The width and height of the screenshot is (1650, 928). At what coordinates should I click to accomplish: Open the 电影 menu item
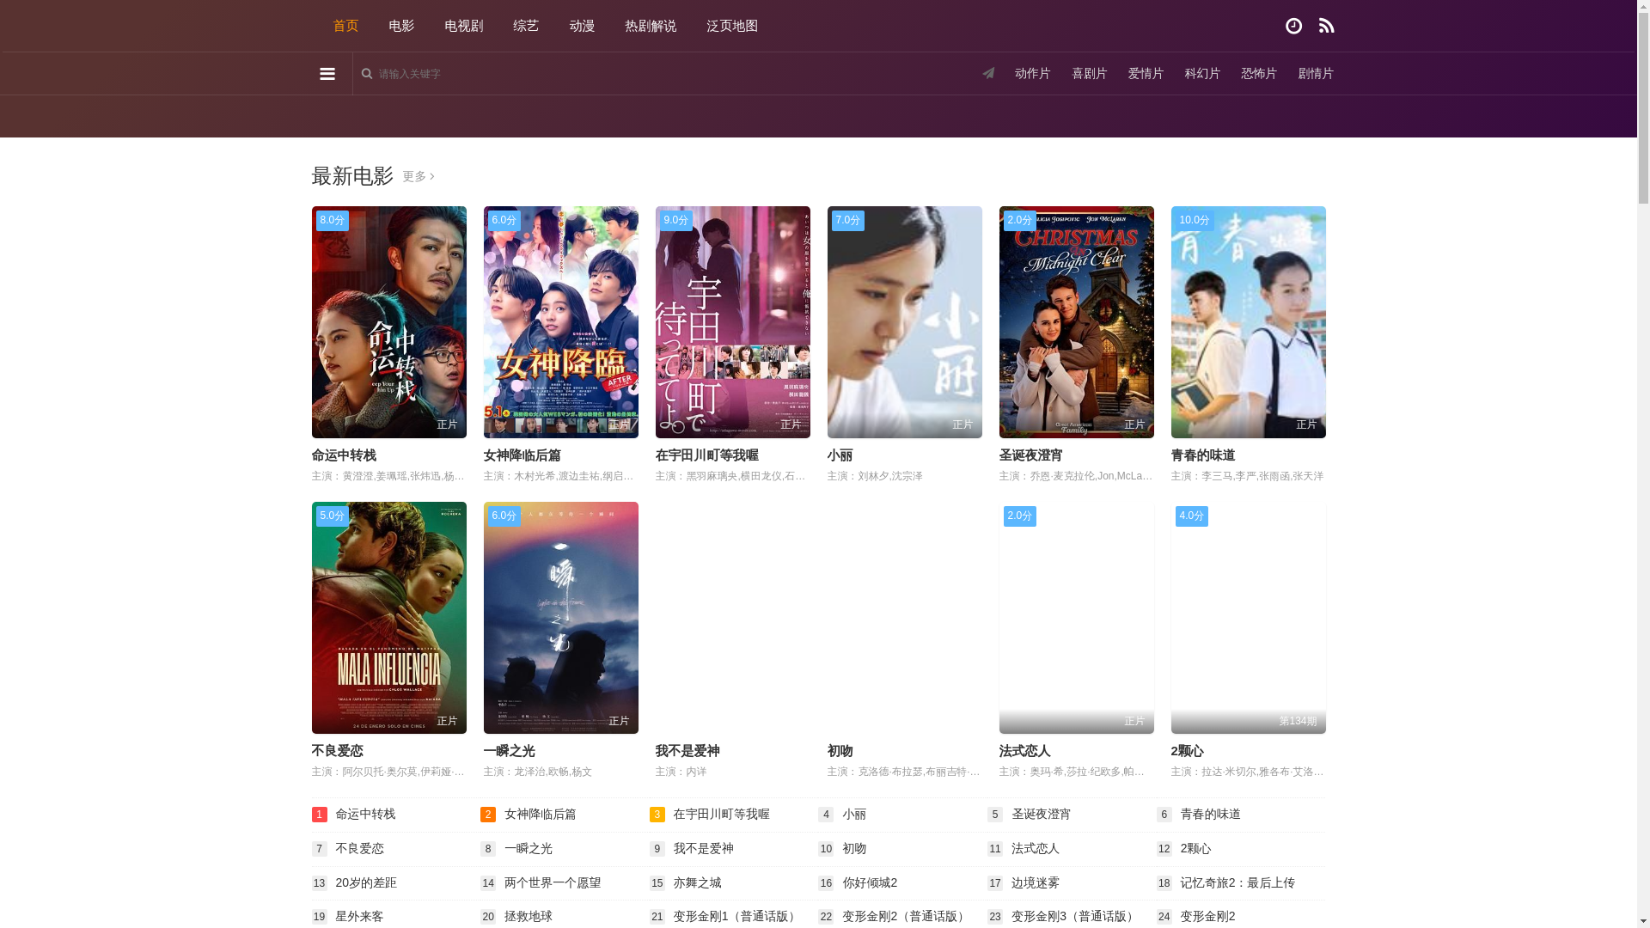click(401, 26)
